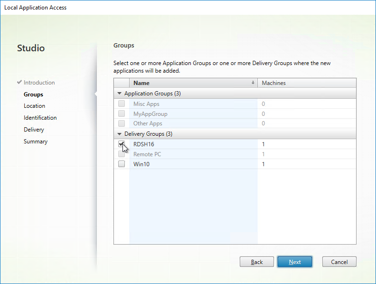Check the Win10 delivery group checkbox
This screenshot has height=284, width=376.
122,164
